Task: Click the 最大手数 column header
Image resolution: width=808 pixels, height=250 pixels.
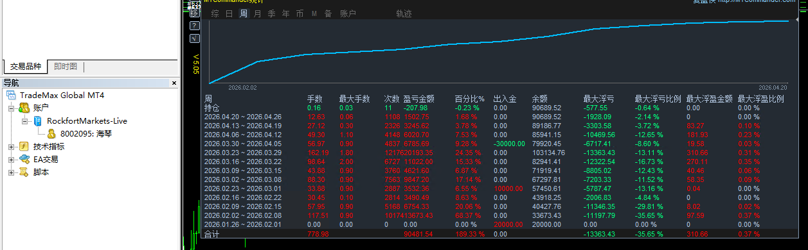Action: [355, 99]
